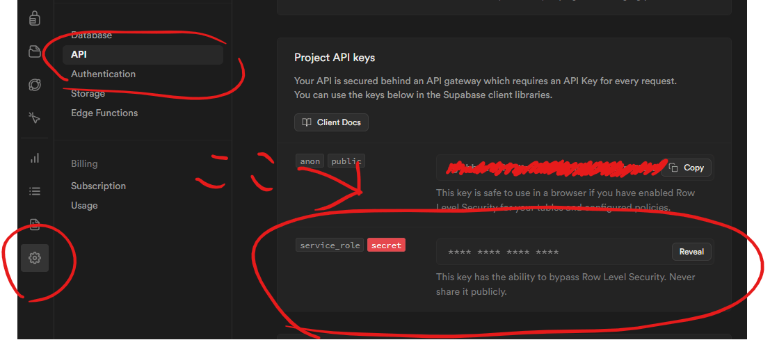Open the Client Docs button

point(331,122)
